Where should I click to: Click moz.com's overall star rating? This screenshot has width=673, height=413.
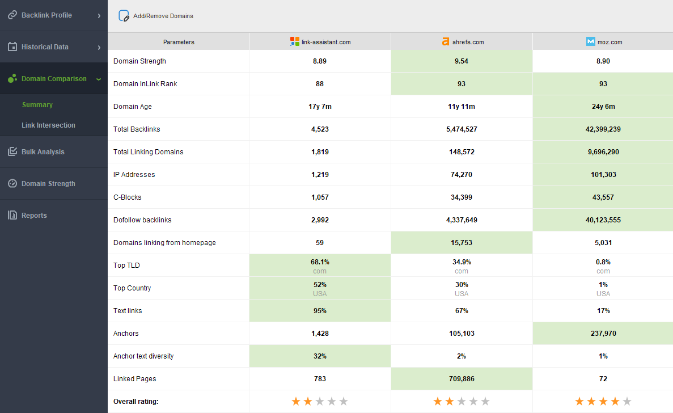603,402
